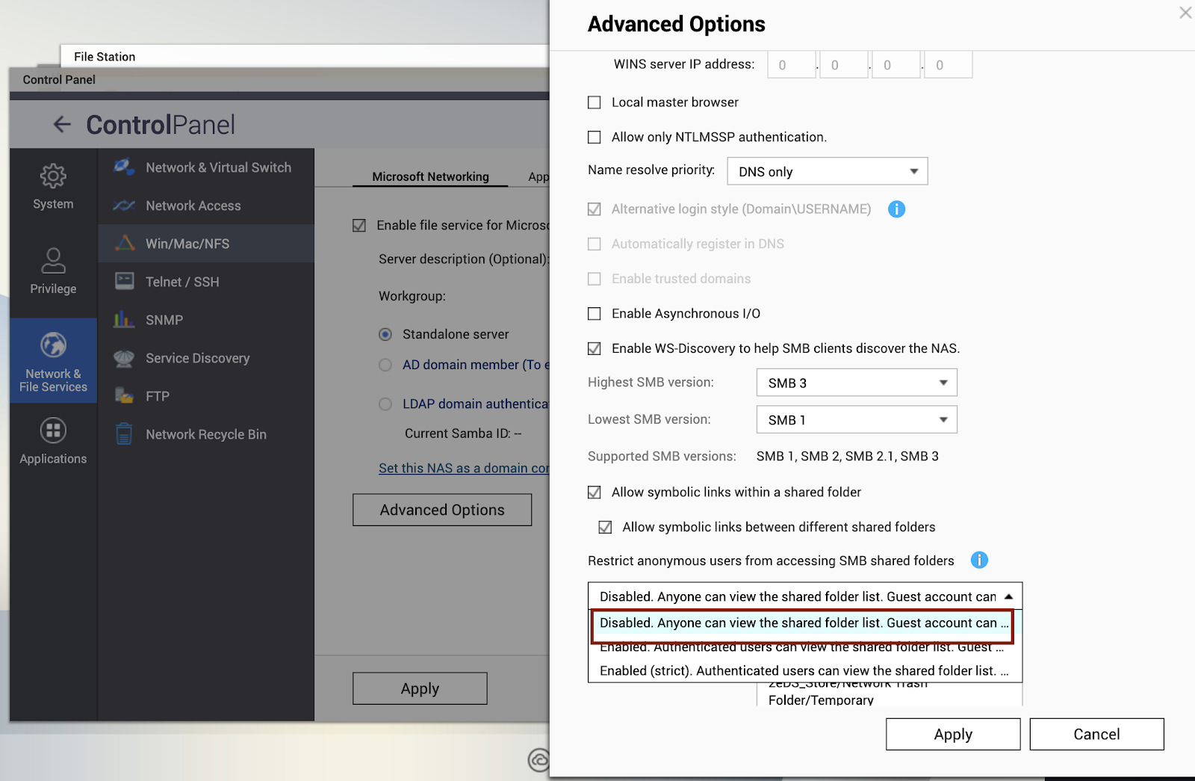Uncheck Enable WS-Discovery for SMB clients
The width and height of the screenshot is (1195, 781).
pyautogui.click(x=594, y=348)
